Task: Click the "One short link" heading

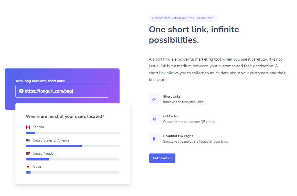Action: 194,35
